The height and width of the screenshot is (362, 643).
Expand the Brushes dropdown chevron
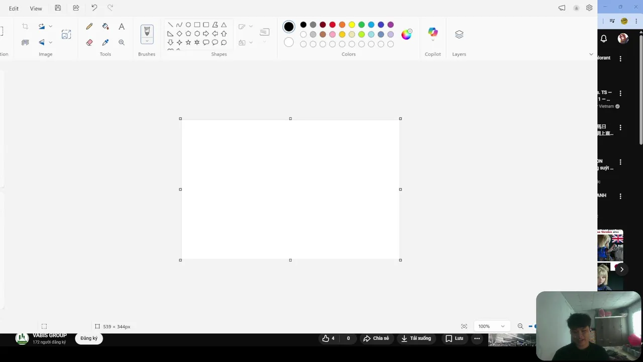pos(147,41)
